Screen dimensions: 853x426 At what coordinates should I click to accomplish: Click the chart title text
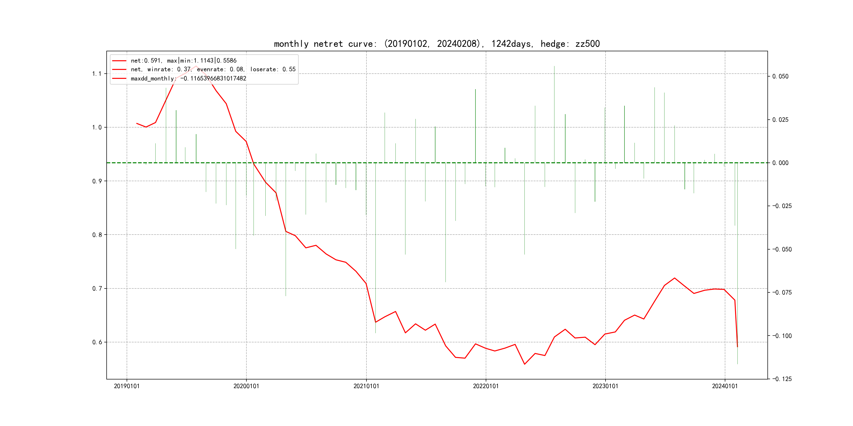click(x=437, y=44)
